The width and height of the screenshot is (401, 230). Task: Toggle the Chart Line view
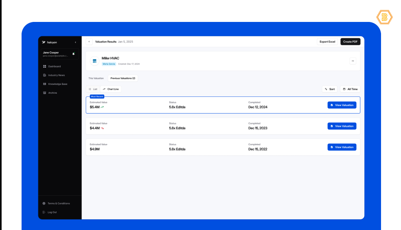pos(111,89)
